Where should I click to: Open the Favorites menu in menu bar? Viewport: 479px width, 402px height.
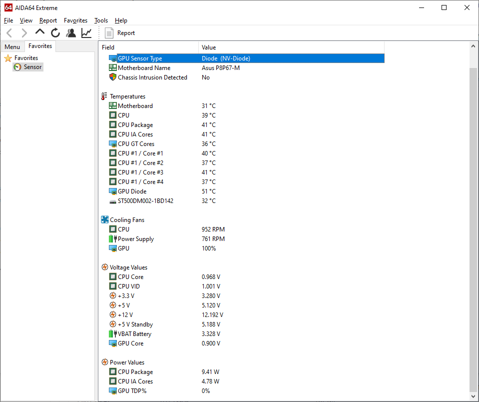coord(75,20)
